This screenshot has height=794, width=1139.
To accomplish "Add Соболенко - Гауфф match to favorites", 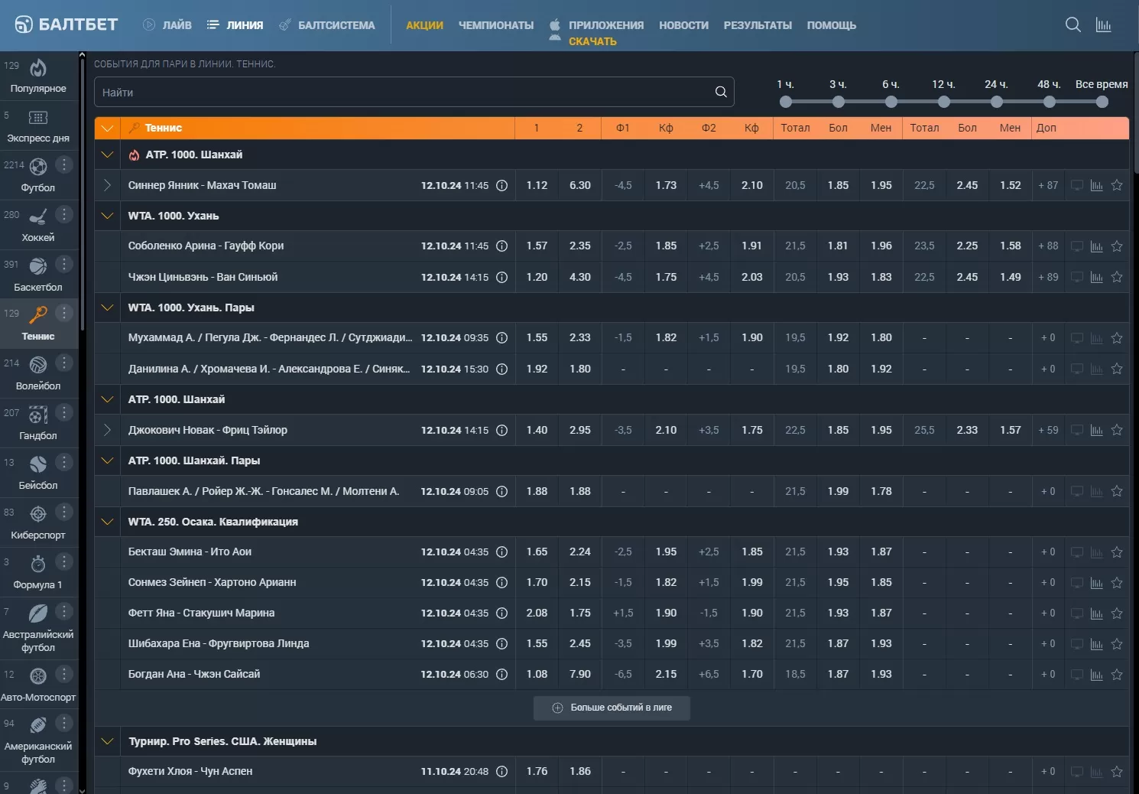I will point(1117,246).
